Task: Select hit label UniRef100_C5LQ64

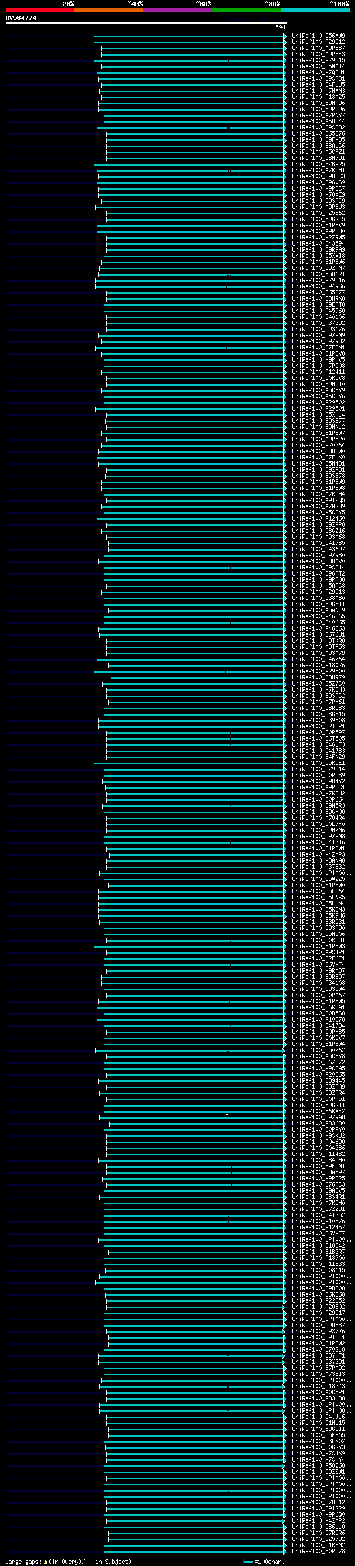Action: point(318,891)
